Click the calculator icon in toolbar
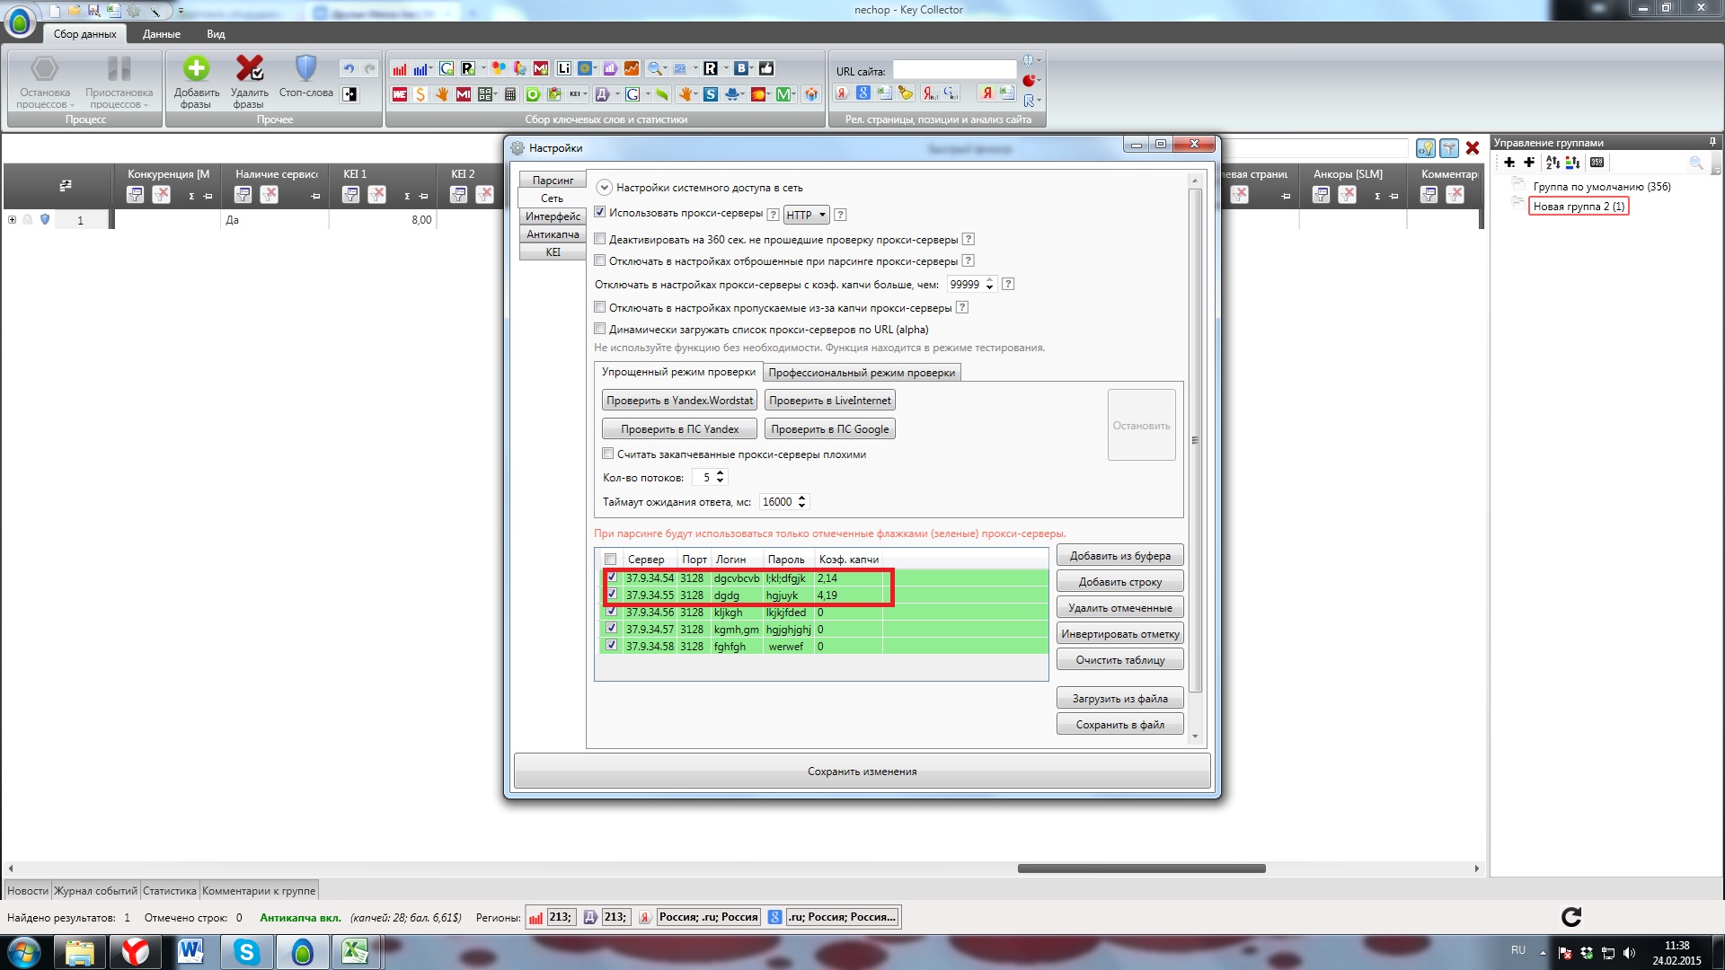 point(509,94)
